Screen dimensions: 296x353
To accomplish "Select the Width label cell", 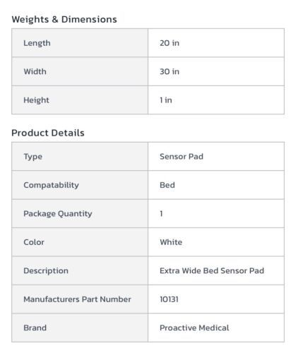I will (x=80, y=71).
